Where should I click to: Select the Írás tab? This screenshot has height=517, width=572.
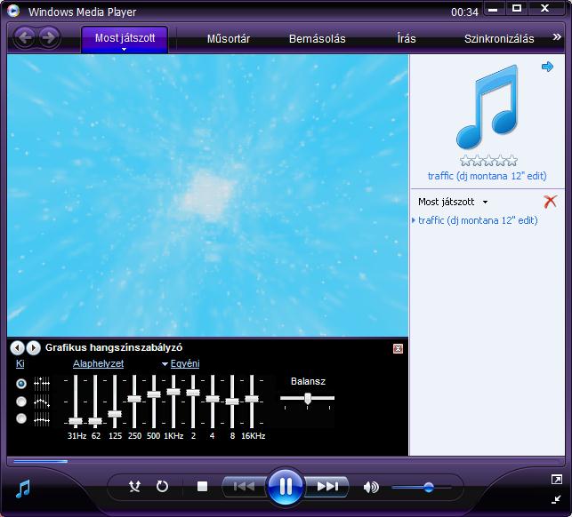coord(407,38)
